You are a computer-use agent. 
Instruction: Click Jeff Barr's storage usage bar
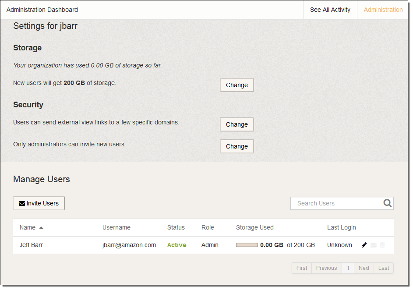pos(247,245)
